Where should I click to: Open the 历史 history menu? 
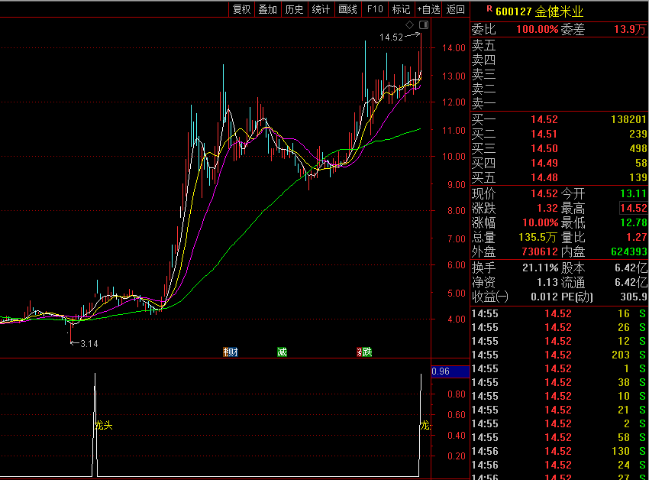(294, 9)
